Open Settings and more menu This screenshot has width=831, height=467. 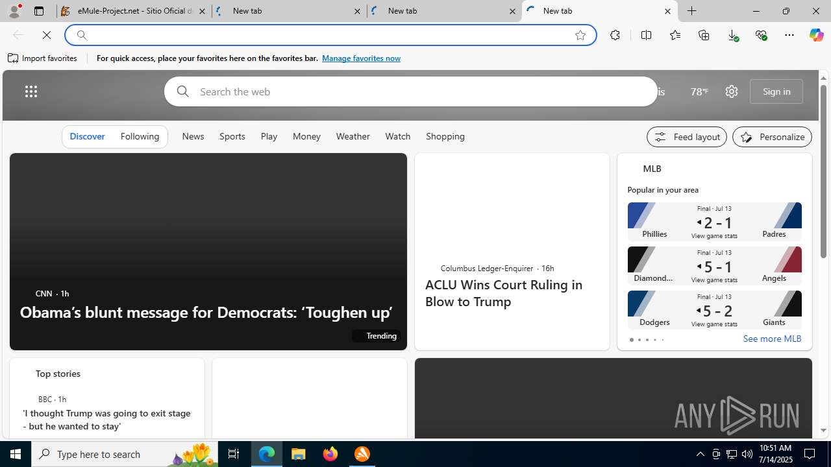[x=789, y=35]
